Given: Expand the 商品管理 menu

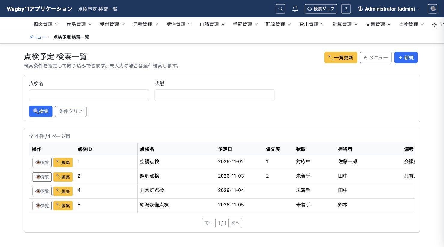Looking at the screenshot, I should 79,24.
